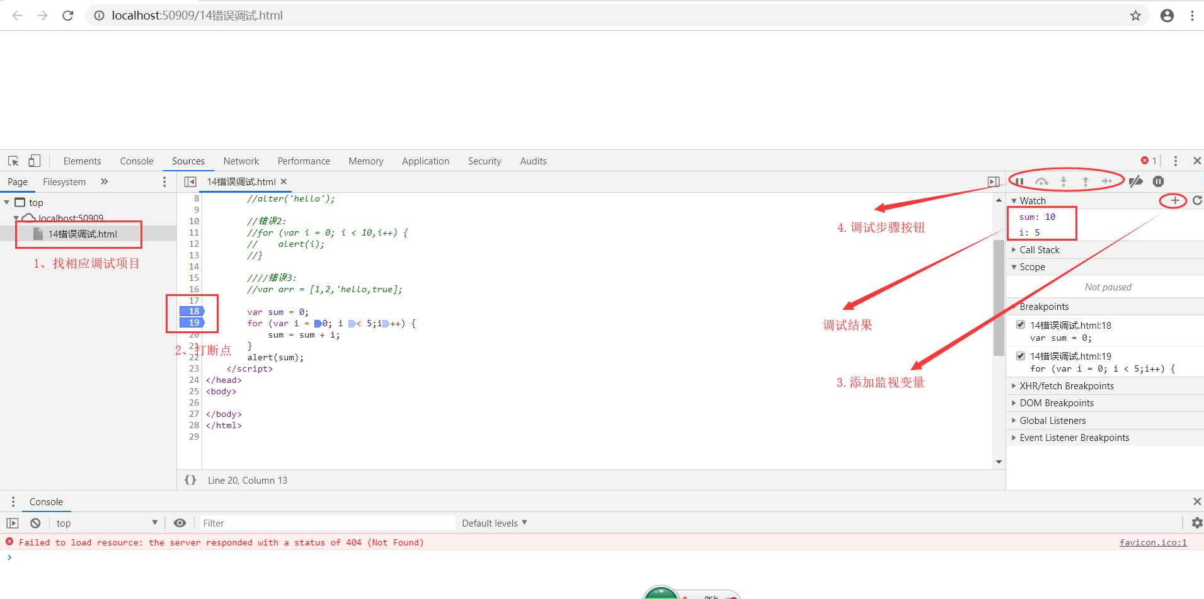Open the Security tab
The height and width of the screenshot is (599, 1204).
[484, 161]
